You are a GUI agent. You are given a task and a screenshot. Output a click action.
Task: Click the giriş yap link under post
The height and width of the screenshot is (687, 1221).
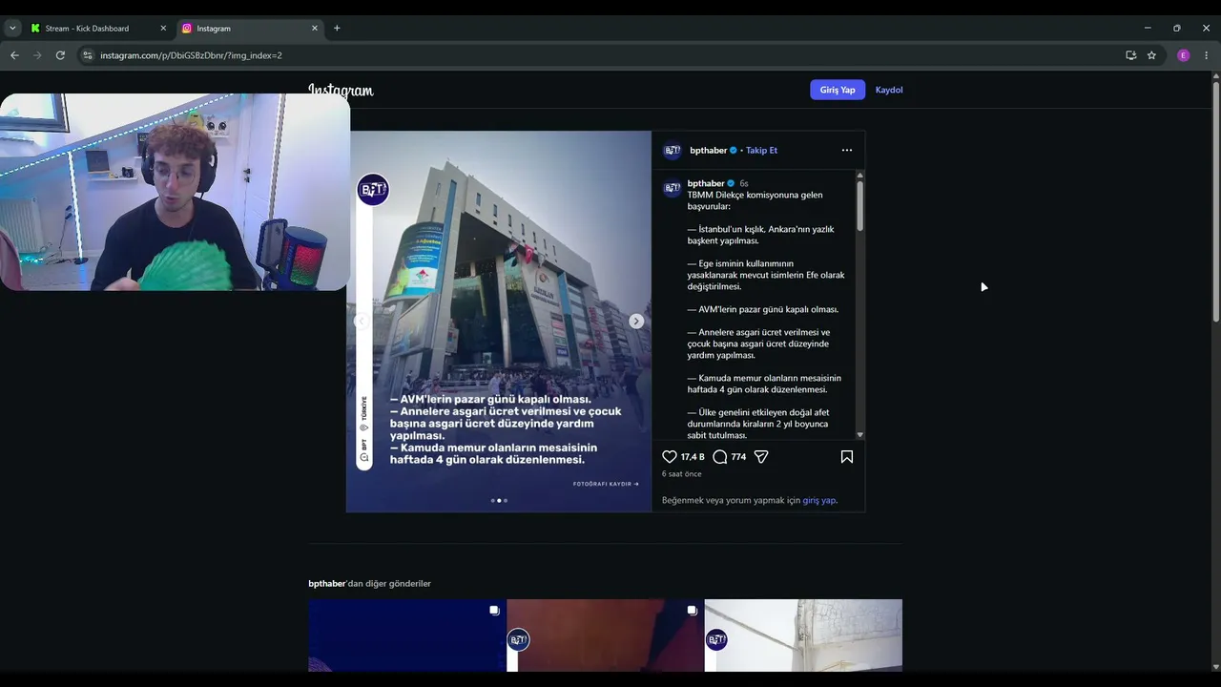[x=819, y=500]
